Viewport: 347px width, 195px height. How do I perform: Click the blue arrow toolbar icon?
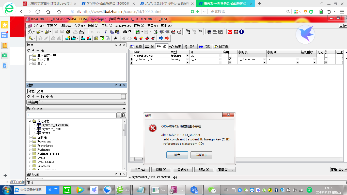(161, 38)
